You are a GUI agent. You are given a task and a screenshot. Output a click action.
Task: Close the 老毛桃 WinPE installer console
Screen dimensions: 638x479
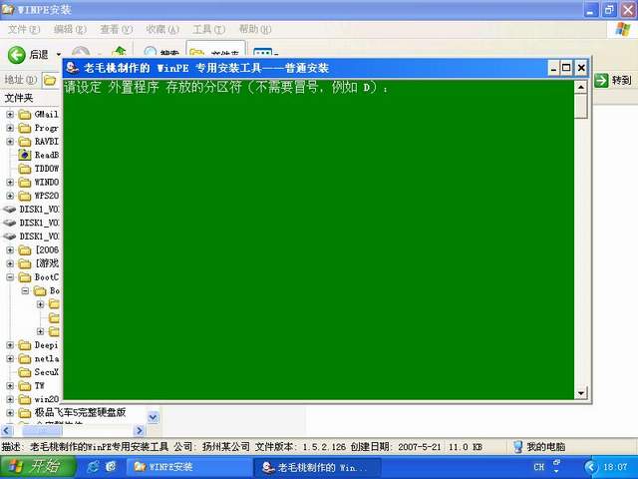[581, 68]
